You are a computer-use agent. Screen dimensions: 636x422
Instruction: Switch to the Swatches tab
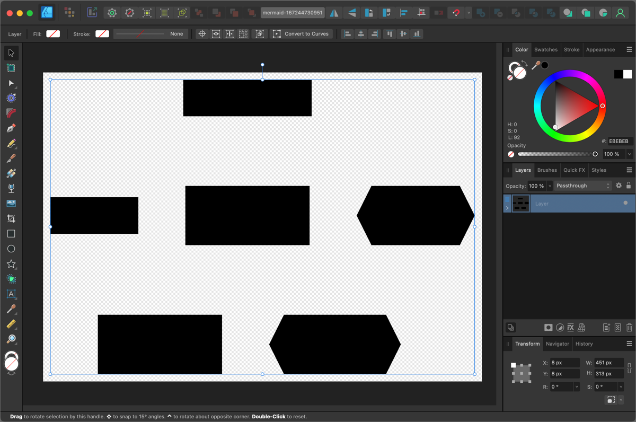click(x=545, y=49)
